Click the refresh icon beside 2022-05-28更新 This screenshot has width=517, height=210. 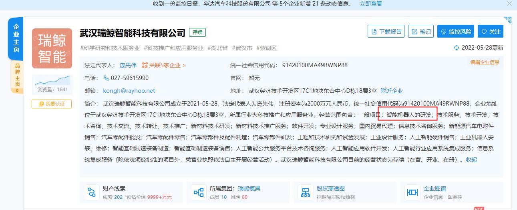(x=457, y=48)
